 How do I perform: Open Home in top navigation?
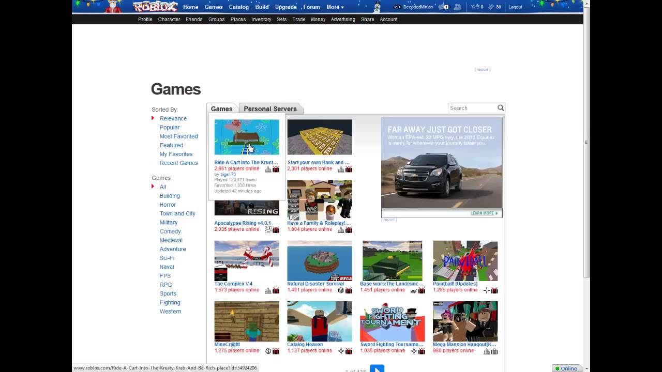[190, 7]
